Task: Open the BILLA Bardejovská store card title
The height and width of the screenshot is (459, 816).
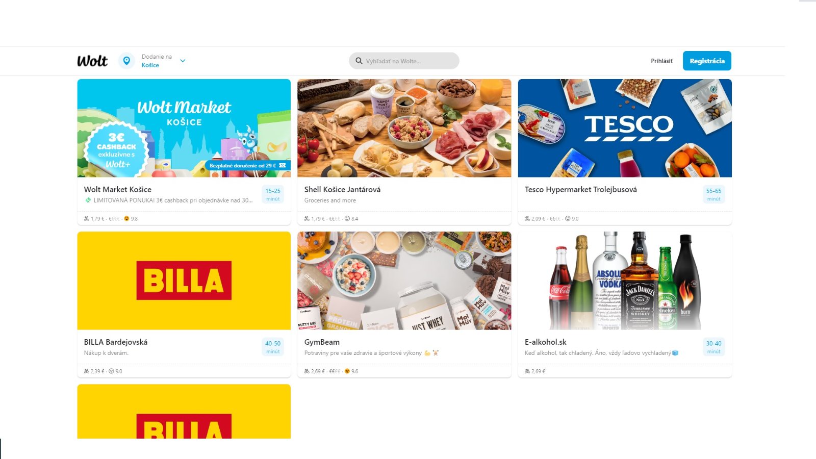Action: point(116,342)
